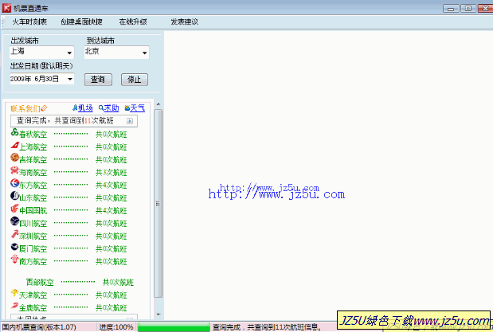Click the Juneyao Airlines (吉祥航空) logo icon
The width and height of the screenshot is (493, 332).
pos(14,158)
